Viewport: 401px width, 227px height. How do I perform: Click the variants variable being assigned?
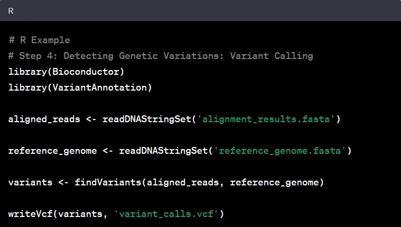(30, 183)
